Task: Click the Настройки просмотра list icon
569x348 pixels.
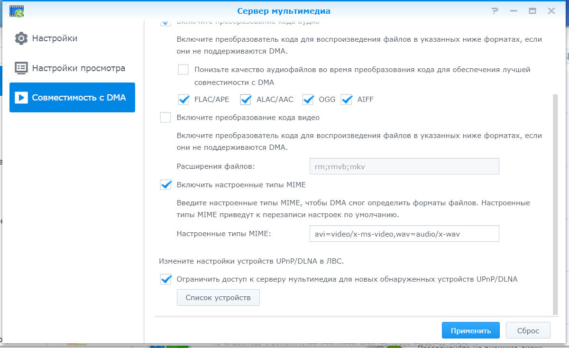Action: tap(21, 68)
